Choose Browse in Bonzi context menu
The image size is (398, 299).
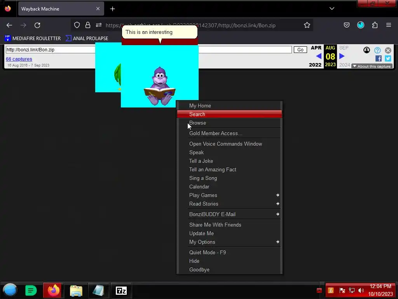point(229,123)
